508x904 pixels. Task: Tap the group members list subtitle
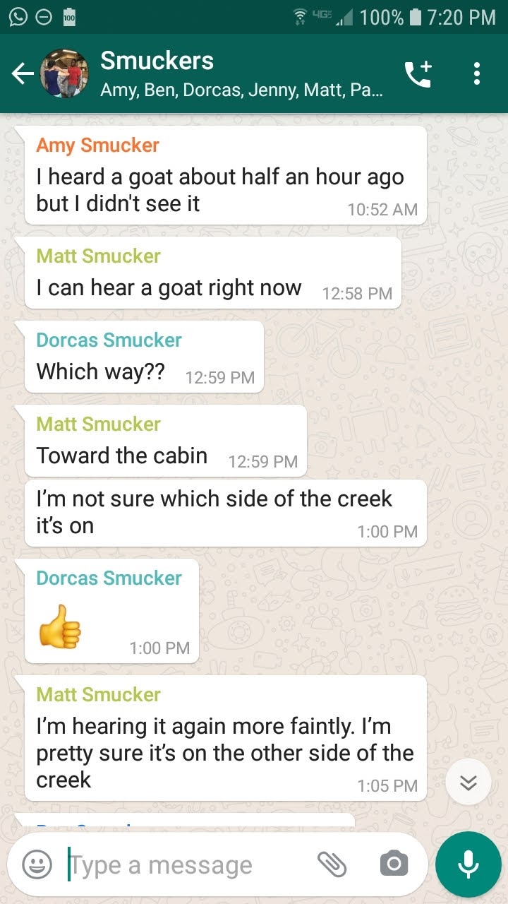coord(242,90)
